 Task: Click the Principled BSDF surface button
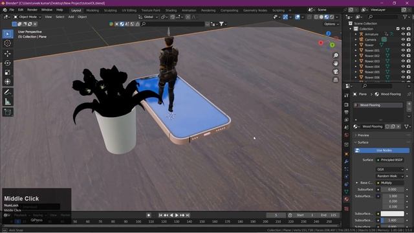coord(389,160)
